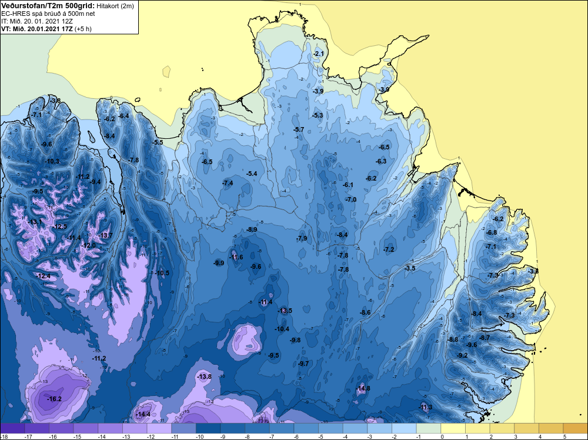Click the -6.4 temperature label
The image size is (588, 440).
[123, 116]
